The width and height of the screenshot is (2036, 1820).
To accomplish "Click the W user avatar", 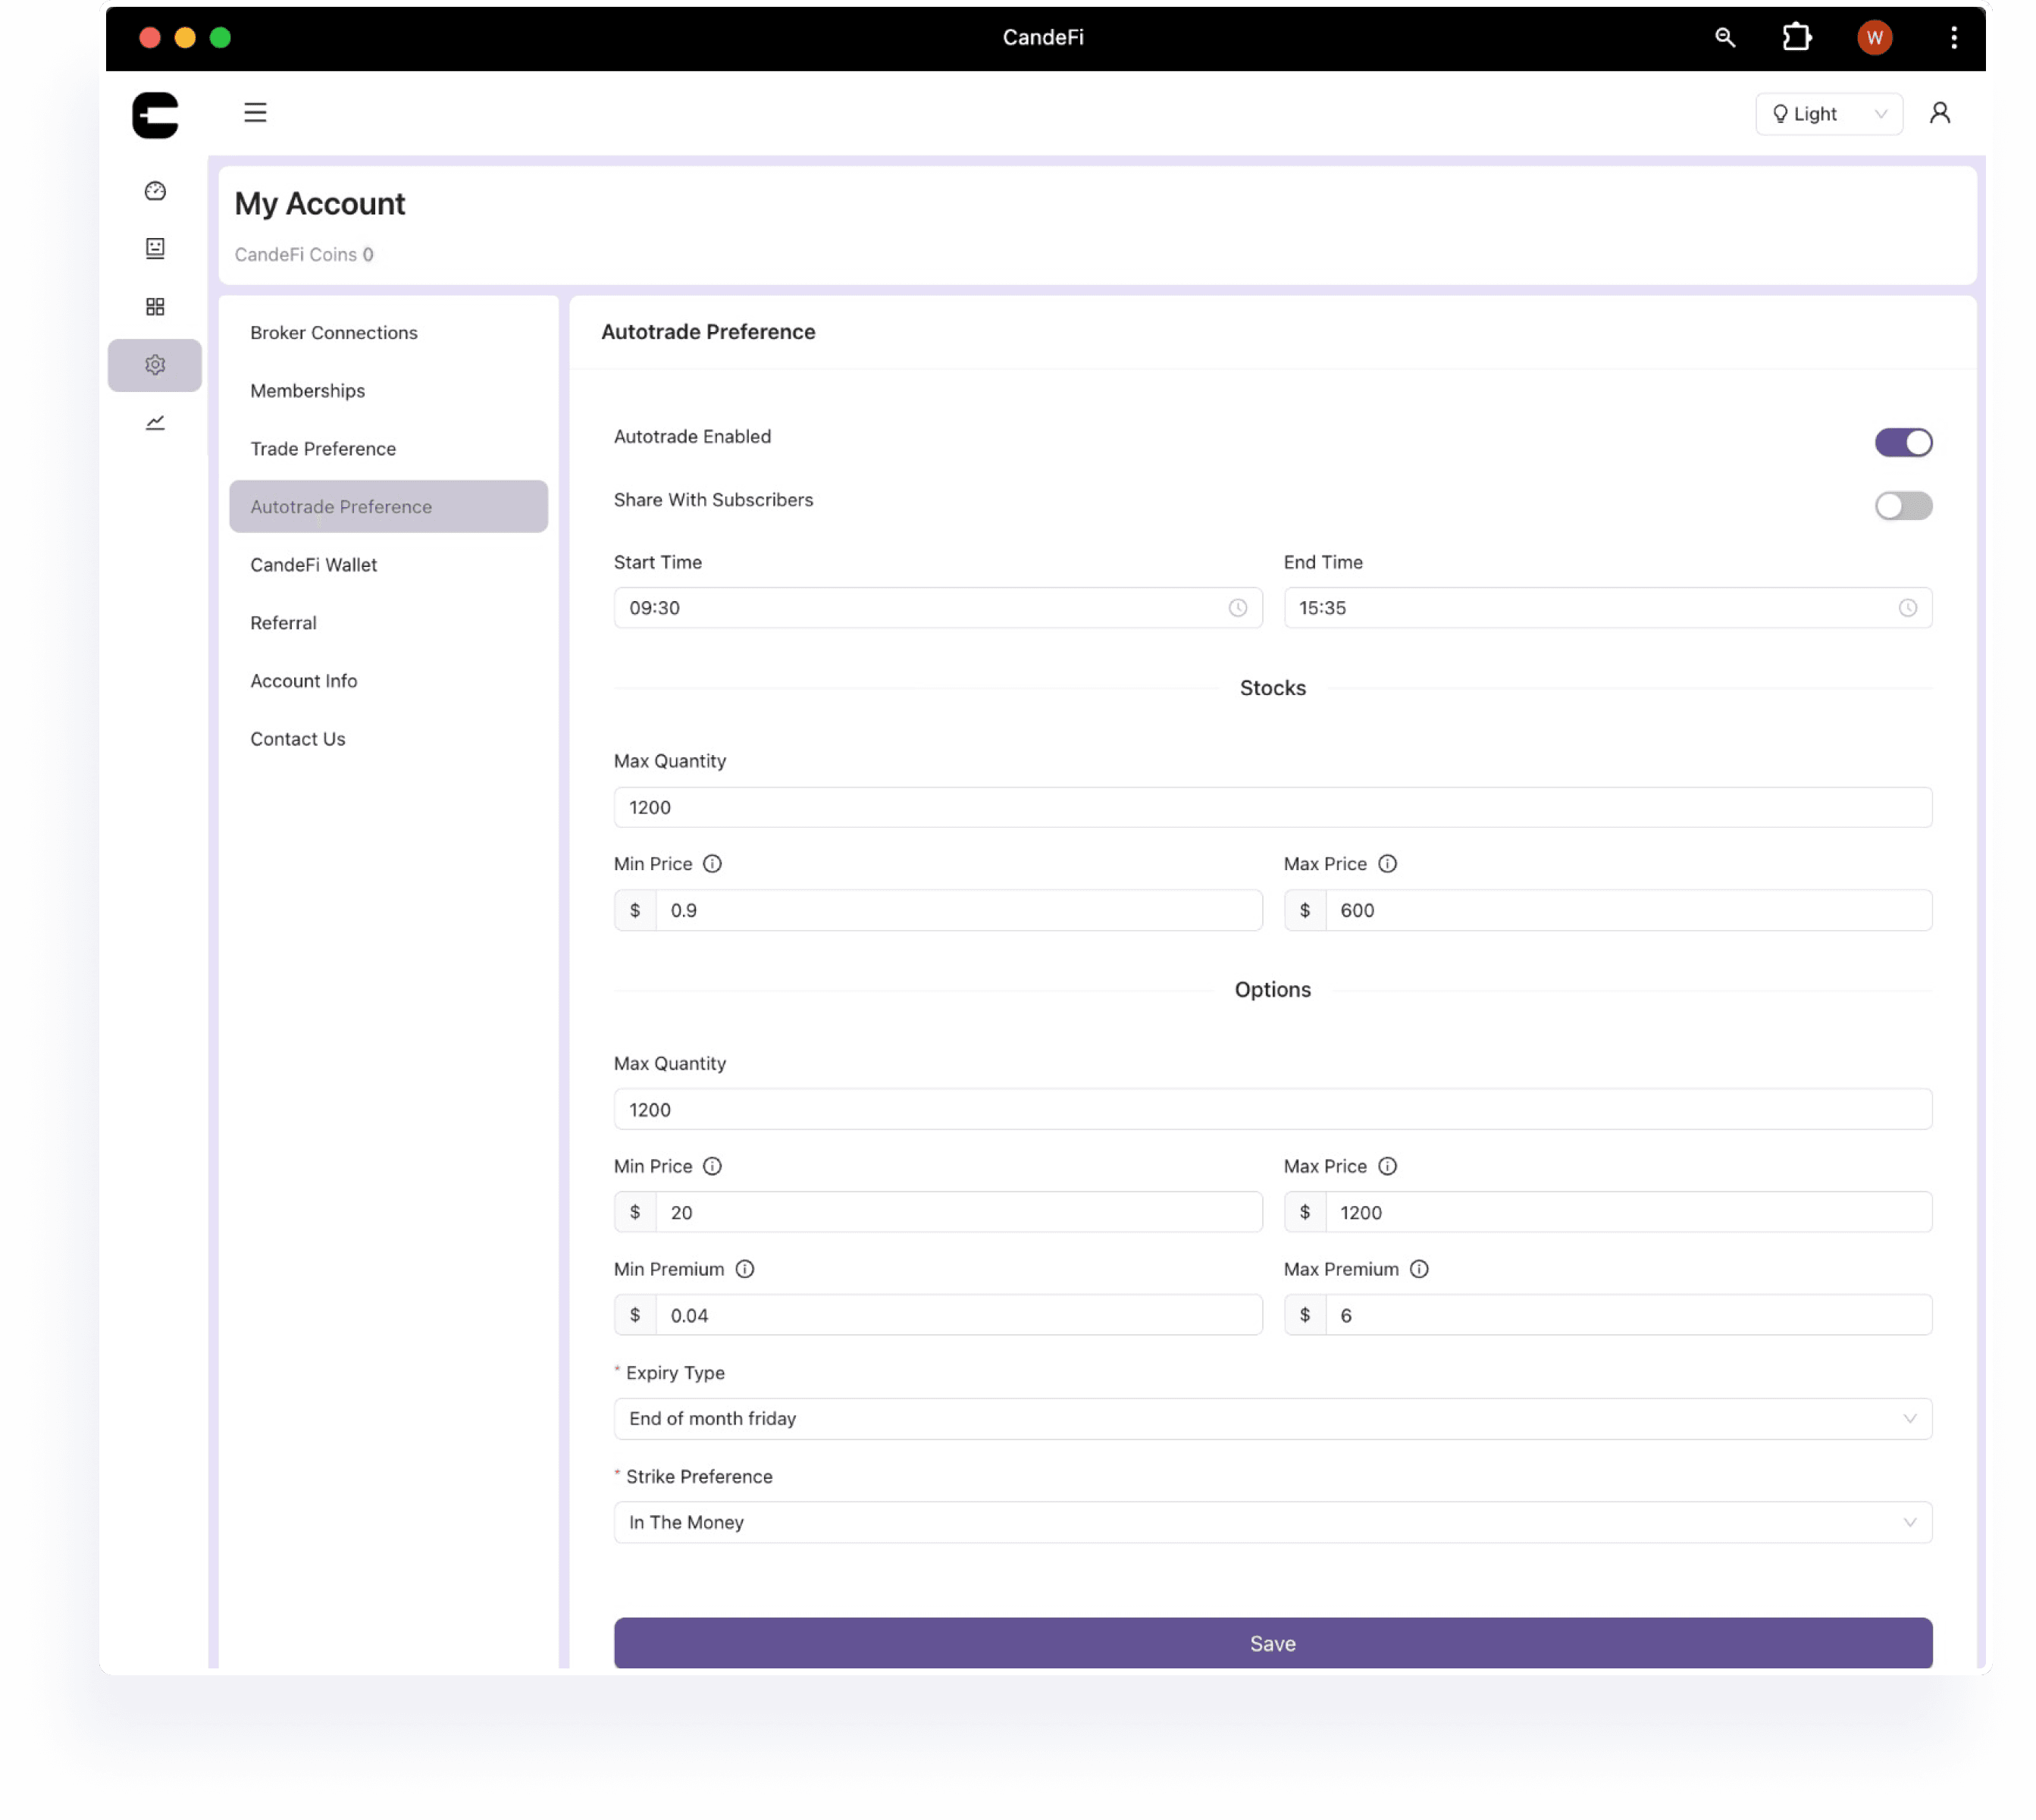I will pos(1875,38).
